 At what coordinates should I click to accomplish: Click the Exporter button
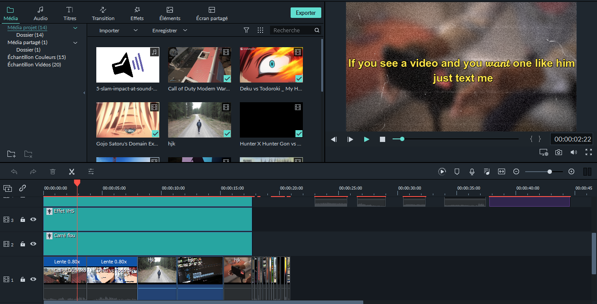306,13
